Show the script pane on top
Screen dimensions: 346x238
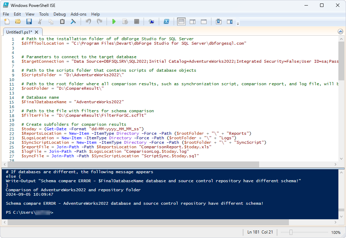pyautogui.click(x=181, y=22)
